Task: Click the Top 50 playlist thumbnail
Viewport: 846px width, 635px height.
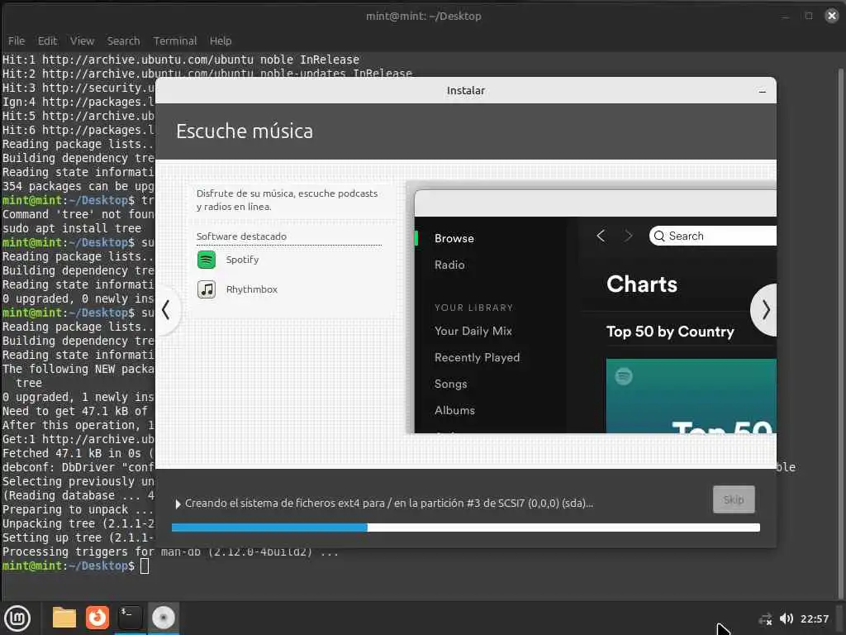Action: (692, 396)
